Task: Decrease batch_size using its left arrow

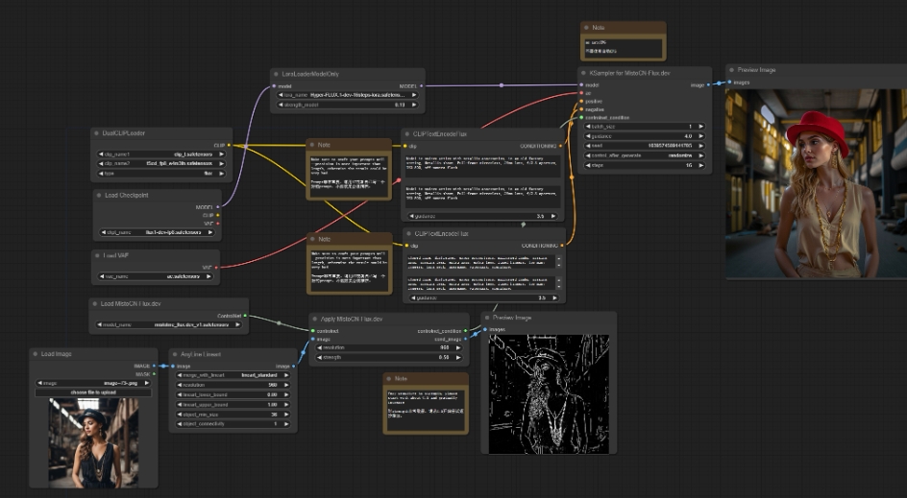Action: (588, 127)
